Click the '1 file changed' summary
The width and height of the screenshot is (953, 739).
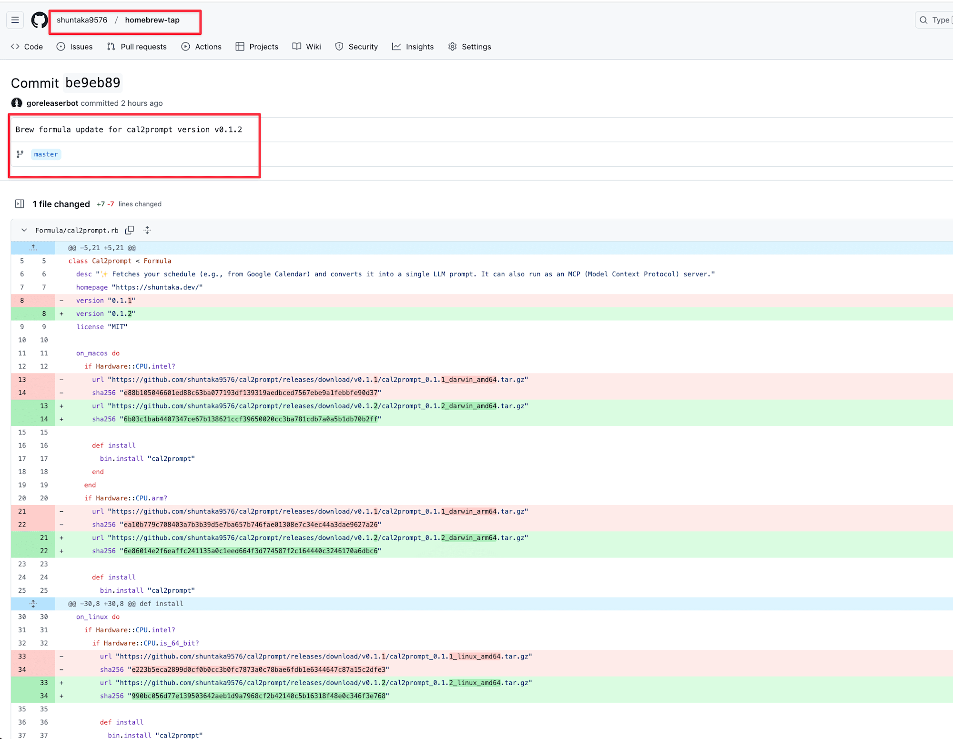(61, 204)
